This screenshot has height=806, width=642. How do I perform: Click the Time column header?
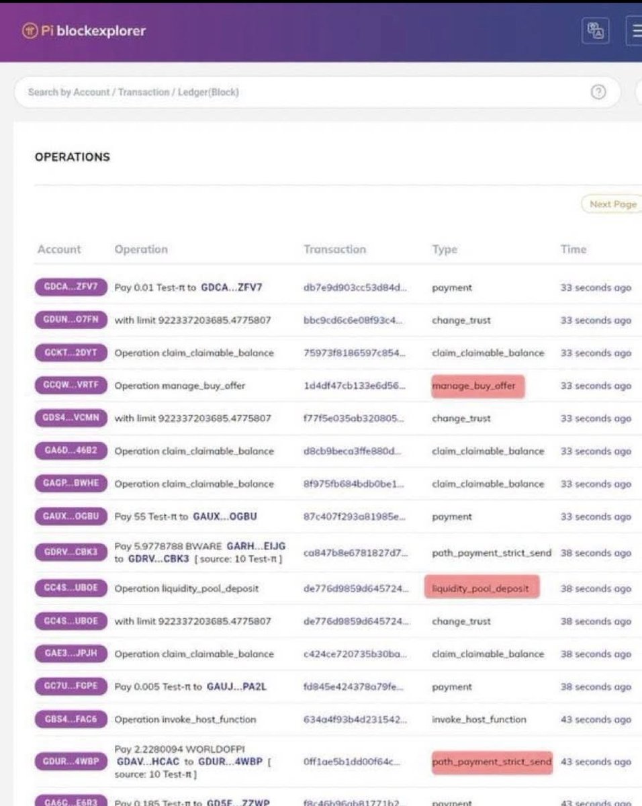(x=574, y=249)
